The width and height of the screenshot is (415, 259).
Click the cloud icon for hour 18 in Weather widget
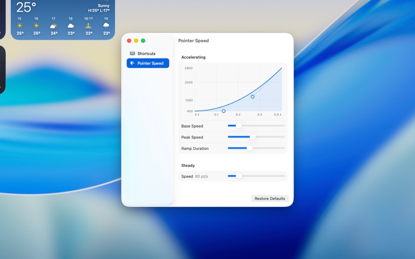pos(71,25)
